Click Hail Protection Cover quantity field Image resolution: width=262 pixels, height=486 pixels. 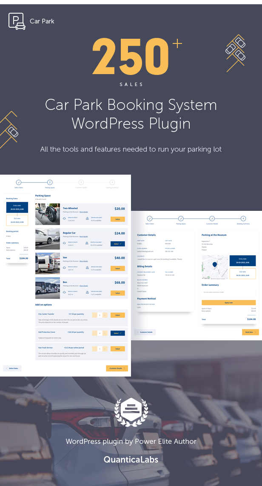(100, 333)
